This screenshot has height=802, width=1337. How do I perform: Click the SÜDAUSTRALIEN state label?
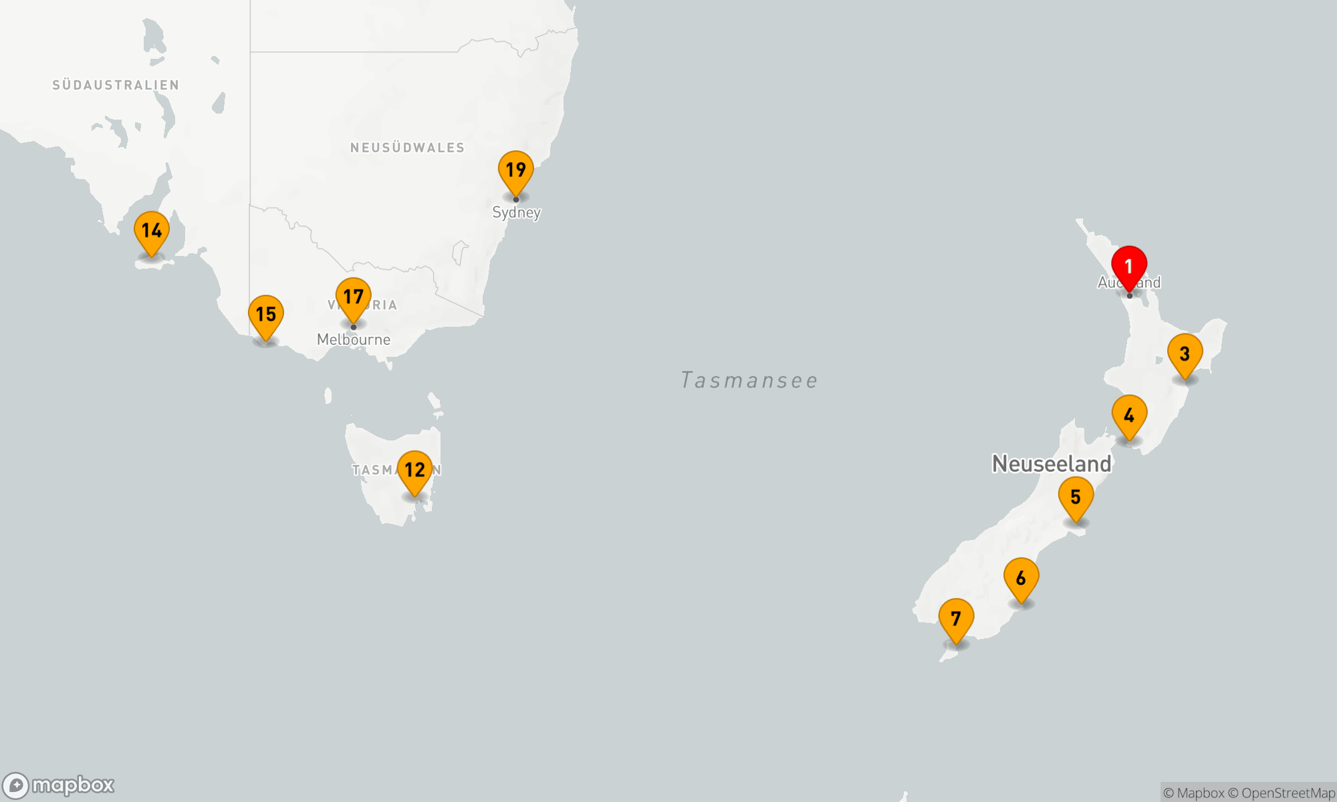point(116,85)
